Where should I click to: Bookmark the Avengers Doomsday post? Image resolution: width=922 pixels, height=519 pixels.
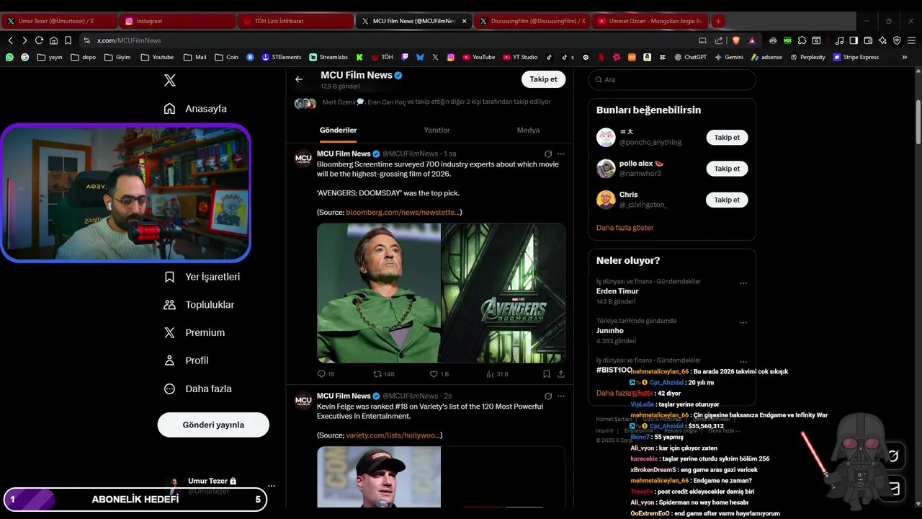point(547,374)
